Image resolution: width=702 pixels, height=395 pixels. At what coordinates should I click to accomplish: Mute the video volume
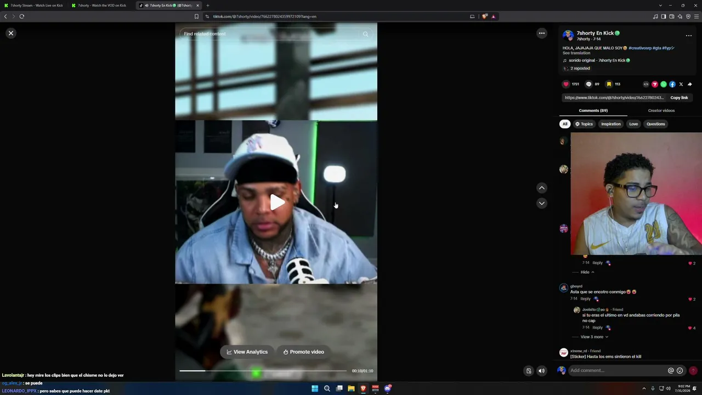(541, 371)
